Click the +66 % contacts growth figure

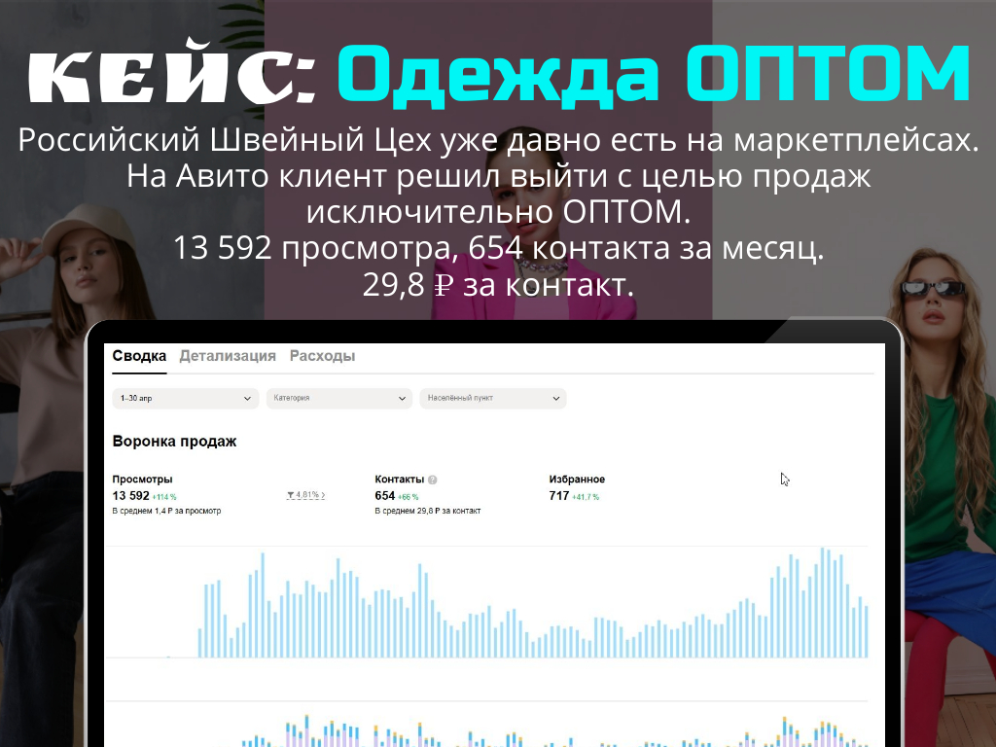pyautogui.click(x=409, y=497)
